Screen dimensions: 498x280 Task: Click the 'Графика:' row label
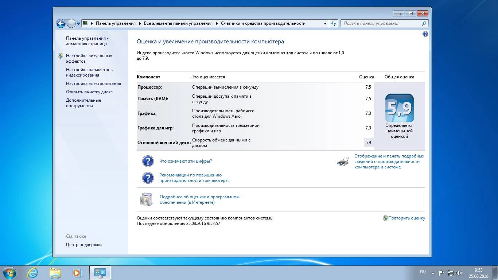(x=147, y=113)
